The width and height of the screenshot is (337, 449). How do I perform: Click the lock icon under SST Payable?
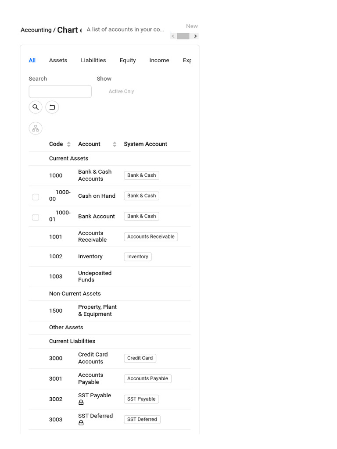(81, 403)
